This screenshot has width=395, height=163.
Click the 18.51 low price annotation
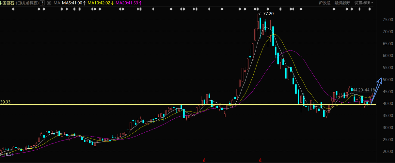point(8,154)
